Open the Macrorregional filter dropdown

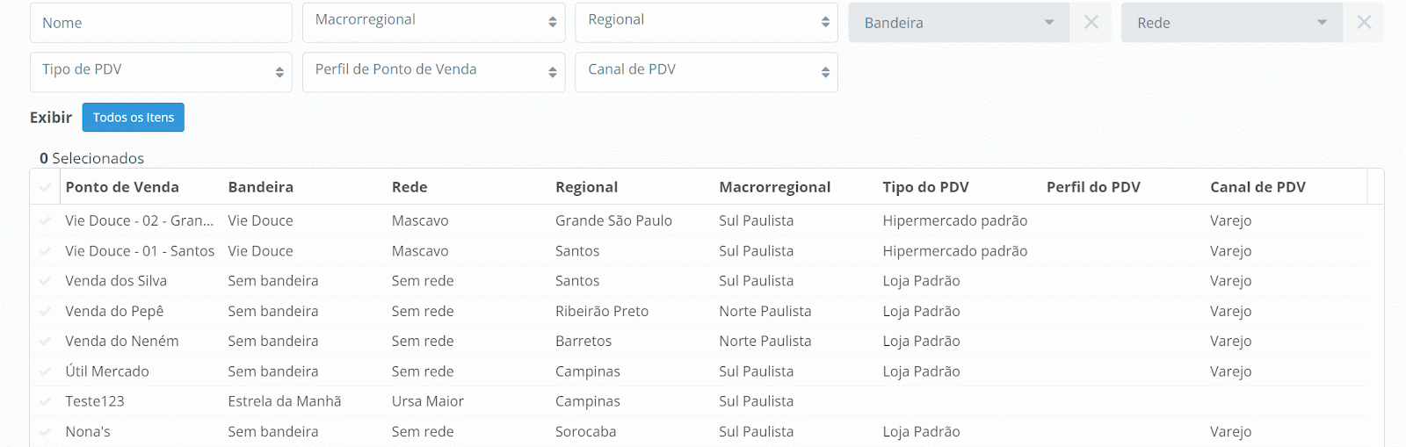click(x=434, y=22)
